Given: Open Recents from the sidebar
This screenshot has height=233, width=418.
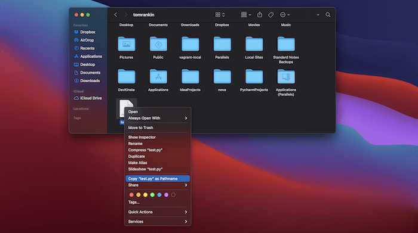Looking at the screenshot, I should [87, 48].
